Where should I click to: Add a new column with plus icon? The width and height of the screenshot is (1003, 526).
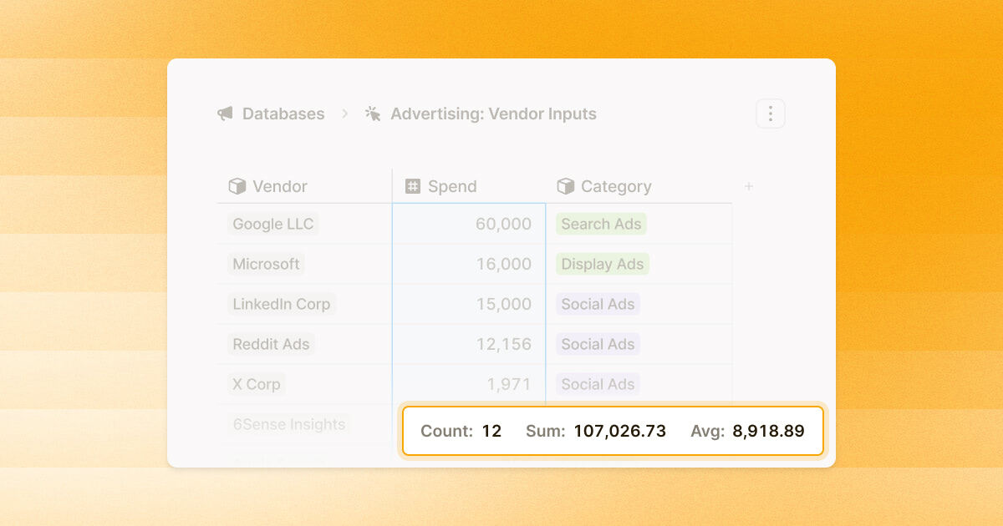(x=749, y=186)
